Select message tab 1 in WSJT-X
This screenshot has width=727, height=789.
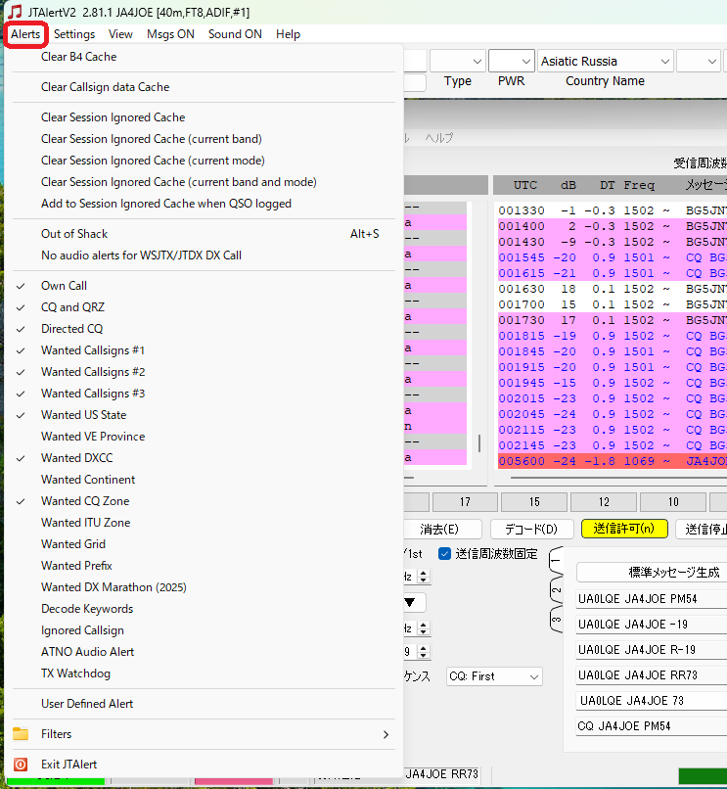pos(556,561)
